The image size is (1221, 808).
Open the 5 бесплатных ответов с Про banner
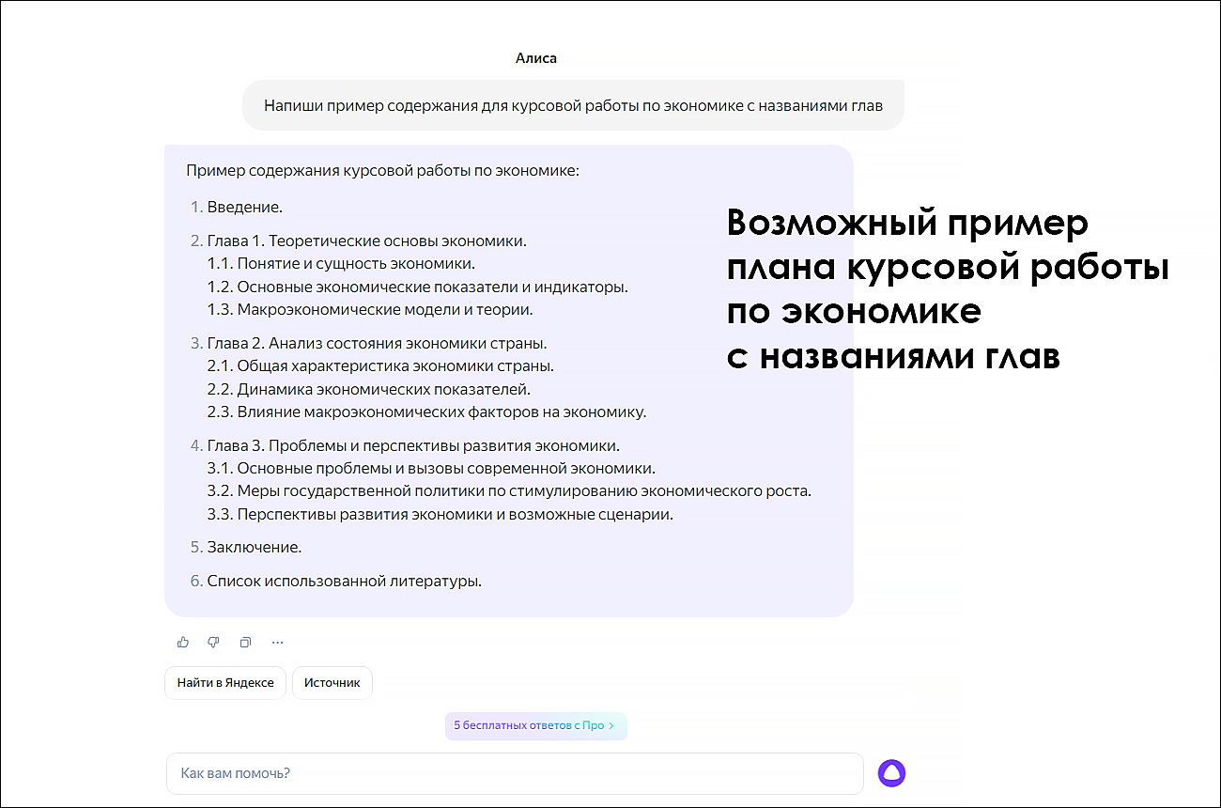535,725
